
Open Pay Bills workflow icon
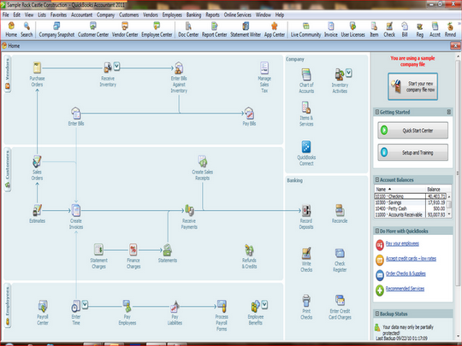(249, 113)
